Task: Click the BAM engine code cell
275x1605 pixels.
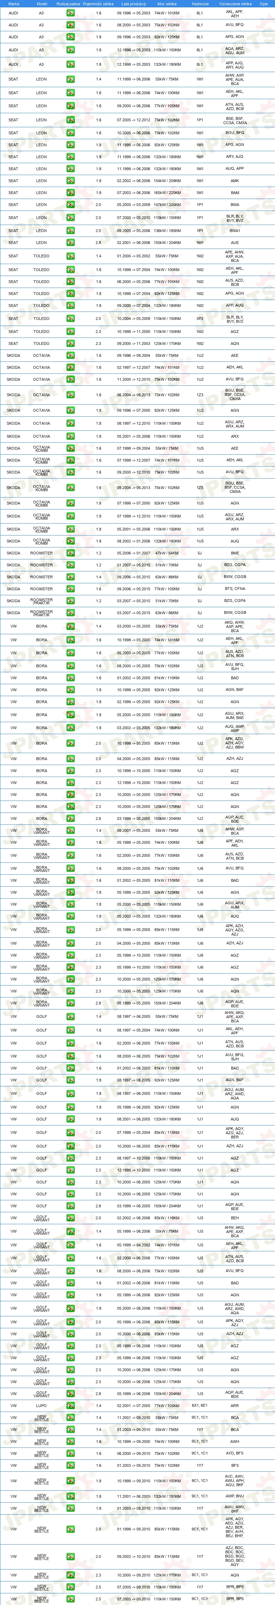Action: point(235,193)
